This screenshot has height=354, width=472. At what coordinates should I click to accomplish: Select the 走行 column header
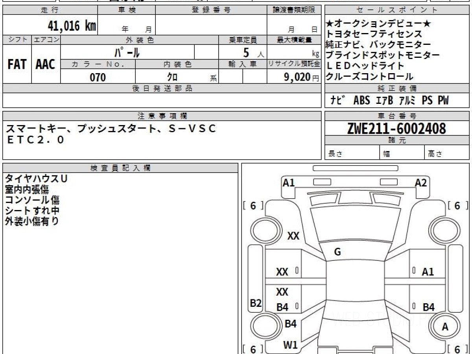click(x=50, y=10)
